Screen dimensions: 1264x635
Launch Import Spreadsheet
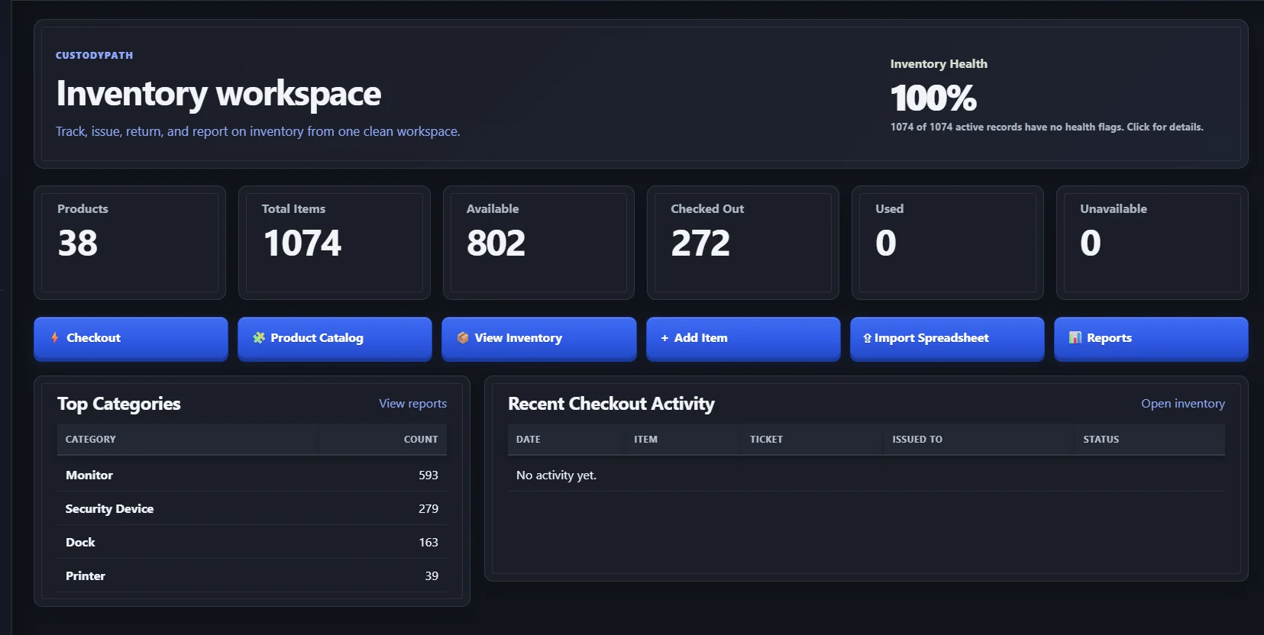point(947,338)
